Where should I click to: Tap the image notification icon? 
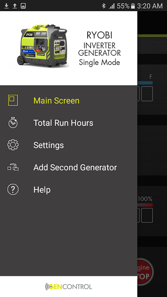point(23,6)
